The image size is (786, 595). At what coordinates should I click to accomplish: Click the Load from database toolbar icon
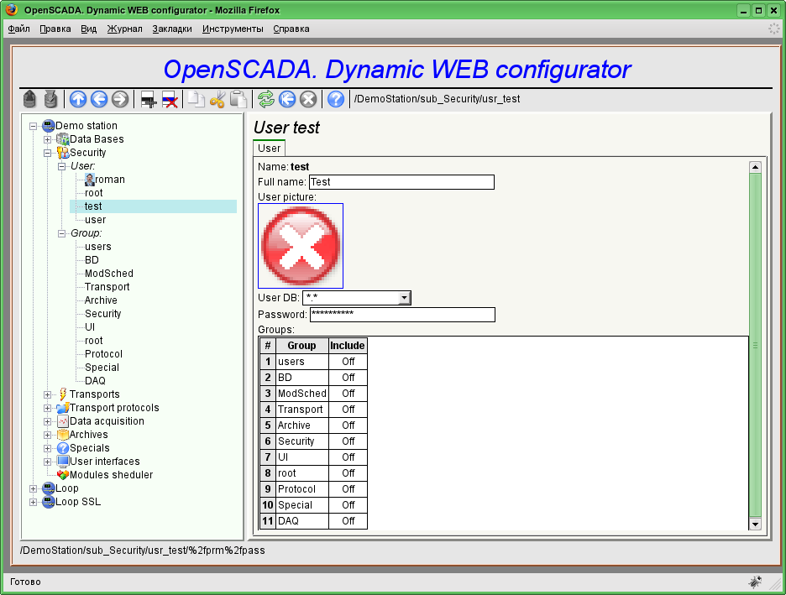click(29, 99)
